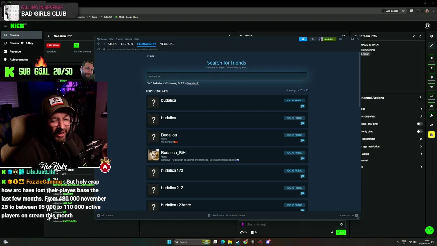The height and width of the screenshot is (246, 437).
Task: Open Revenue in Kick sidebar
Action: 21,52
